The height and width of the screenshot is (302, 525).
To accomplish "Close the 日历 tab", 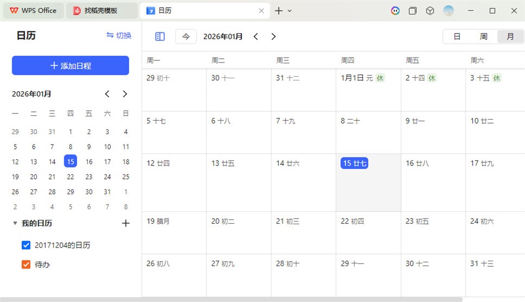I will click(x=261, y=11).
